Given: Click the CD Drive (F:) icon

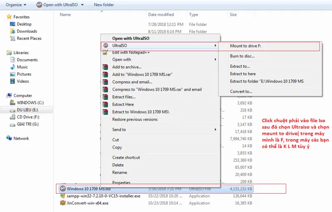Looking at the screenshot, I should pyautogui.click(x=12, y=117).
